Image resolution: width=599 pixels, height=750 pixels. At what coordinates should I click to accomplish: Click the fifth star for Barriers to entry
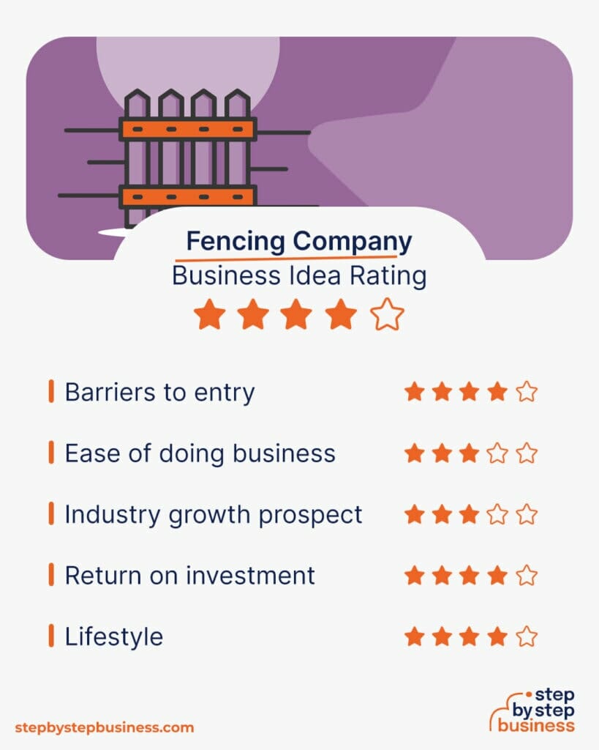tap(527, 392)
